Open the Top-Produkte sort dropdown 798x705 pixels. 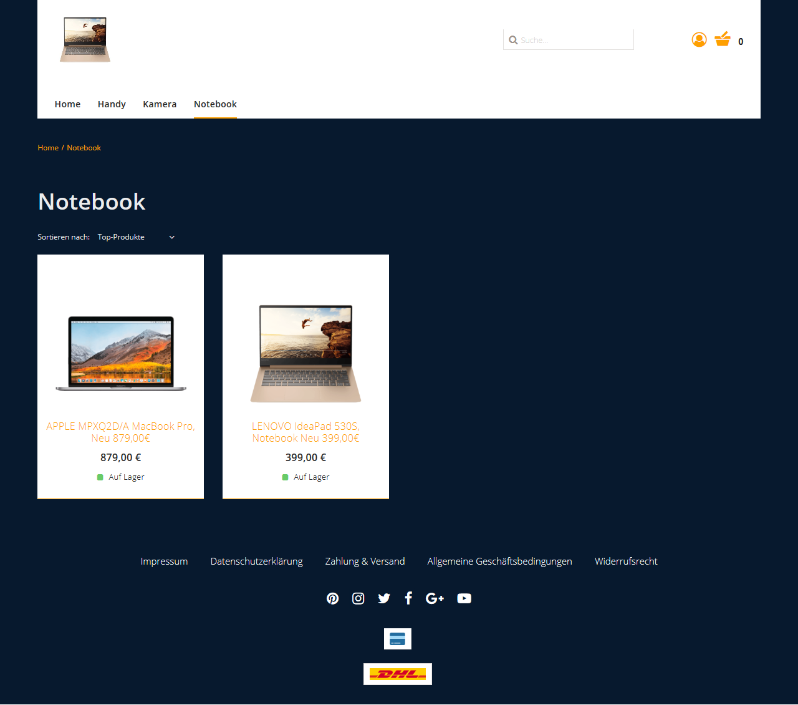click(x=137, y=237)
